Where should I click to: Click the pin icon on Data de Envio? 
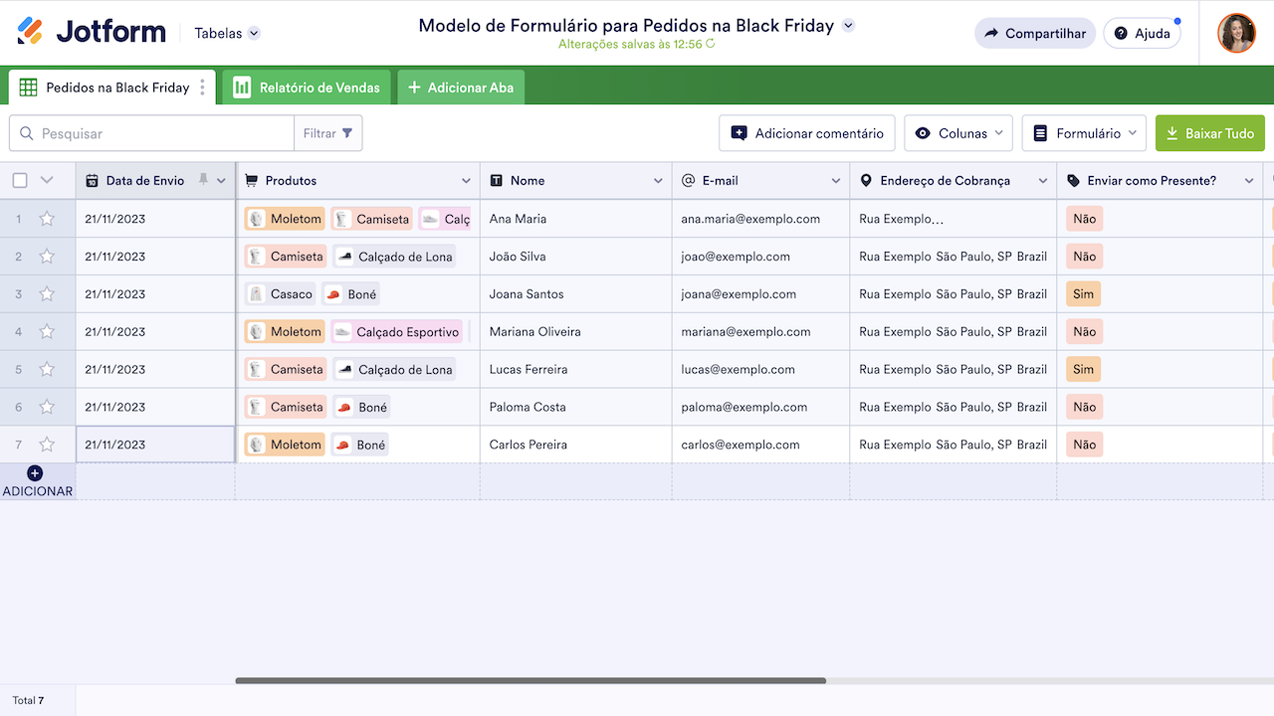point(203,180)
